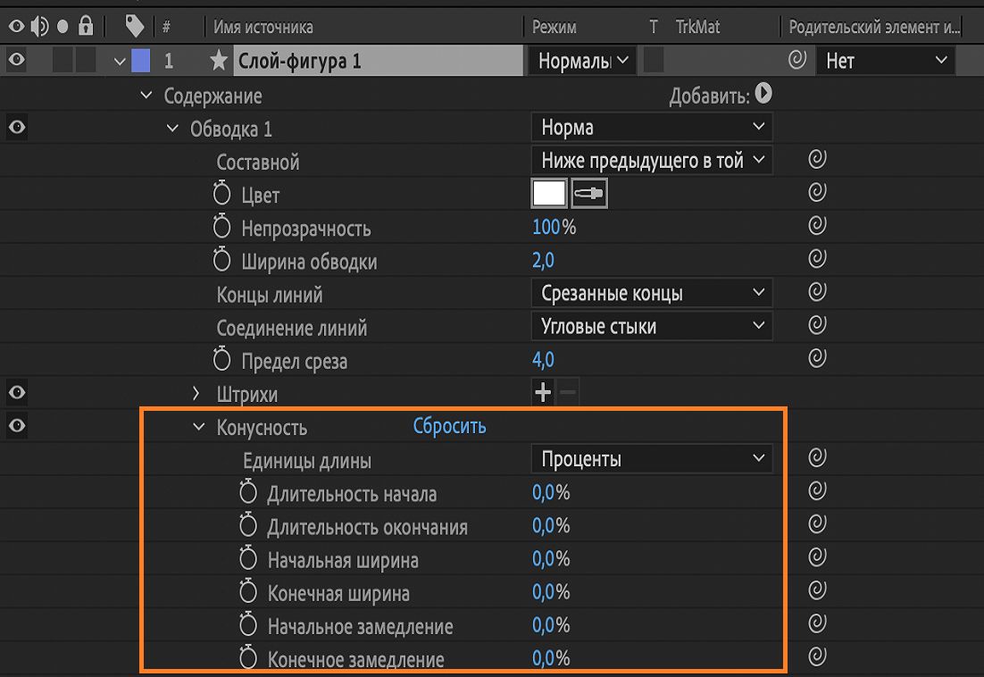Click the Имя источника column header
This screenshot has width=984, height=677.
[263, 27]
